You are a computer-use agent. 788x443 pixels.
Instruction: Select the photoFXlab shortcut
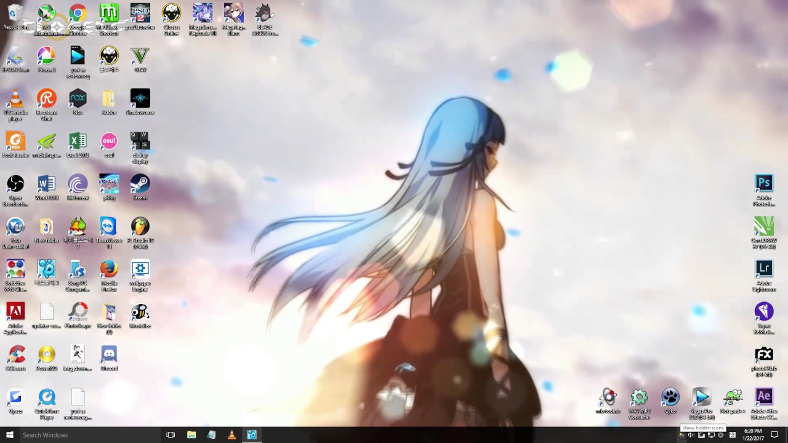click(x=764, y=361)
